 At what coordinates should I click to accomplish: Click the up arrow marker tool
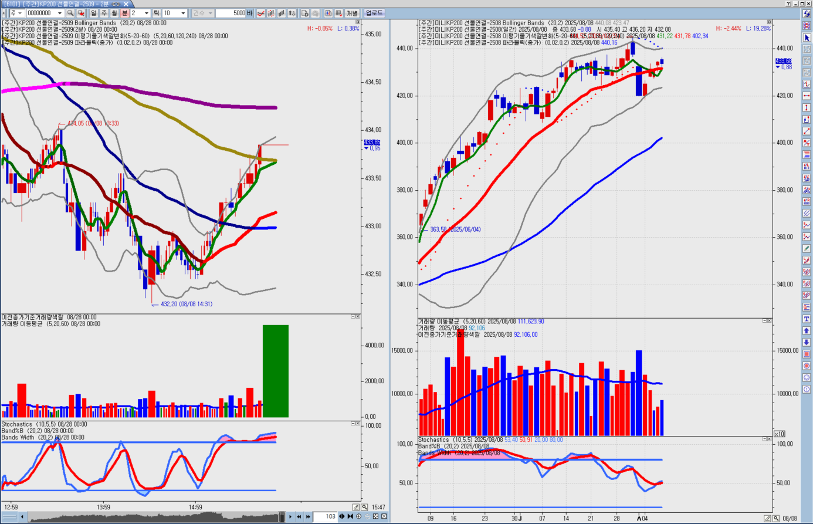[x=807, y=331]
